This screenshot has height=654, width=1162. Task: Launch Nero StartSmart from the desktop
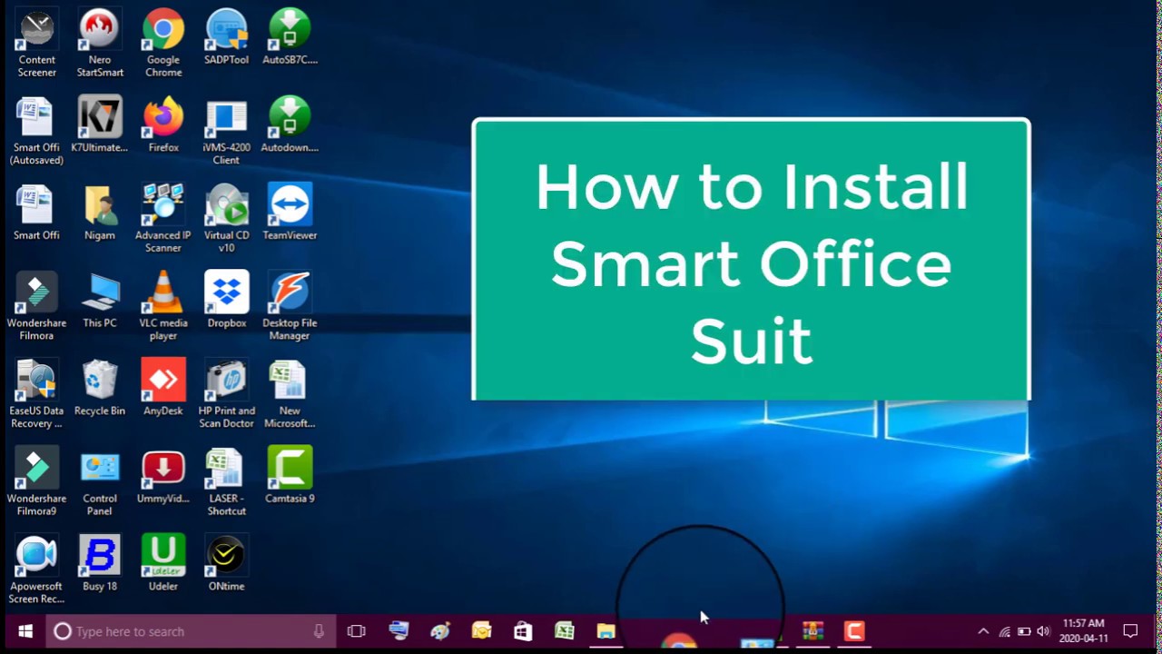pos(100,42)
